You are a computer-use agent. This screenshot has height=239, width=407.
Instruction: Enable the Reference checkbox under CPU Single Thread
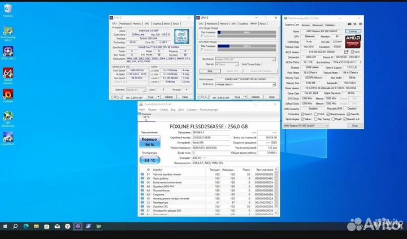click(x=202, y=36)
